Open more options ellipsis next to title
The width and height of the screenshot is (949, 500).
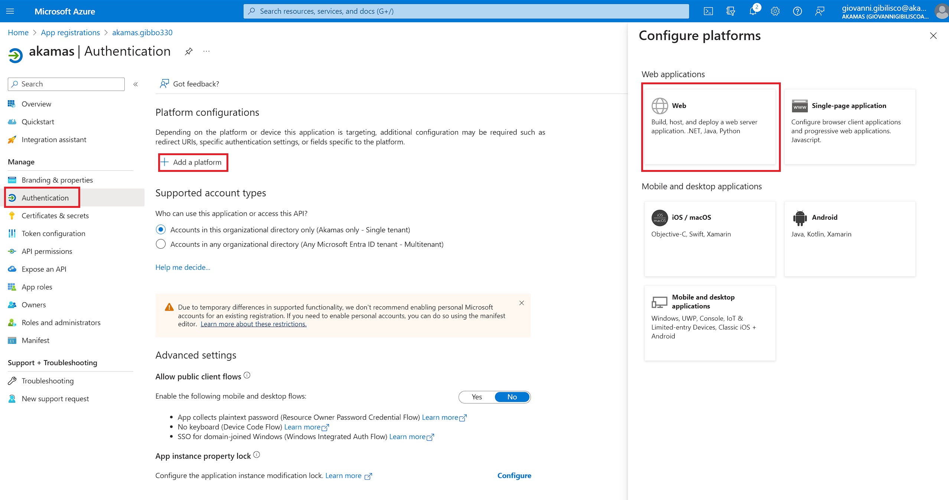(206, 51)
